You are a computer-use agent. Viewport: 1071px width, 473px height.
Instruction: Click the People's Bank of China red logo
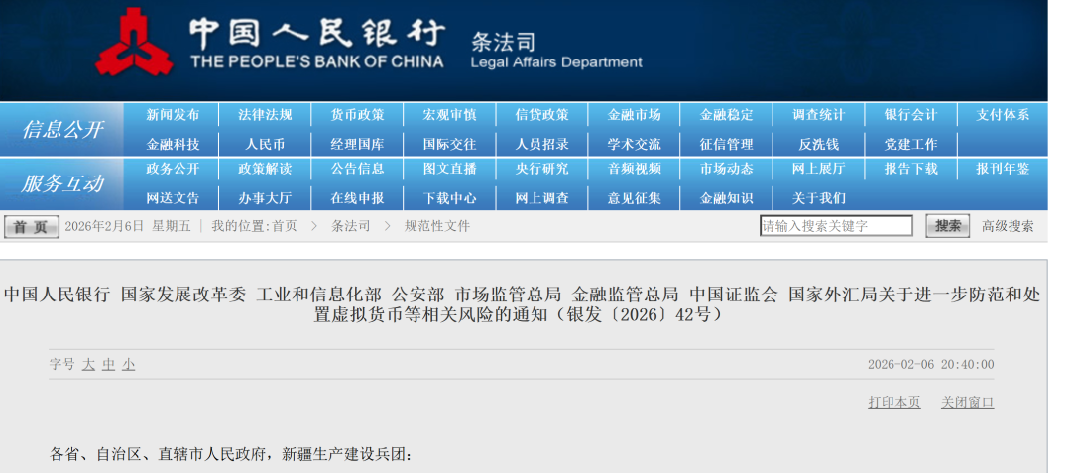pyautogui.click(x=134, y=42)
